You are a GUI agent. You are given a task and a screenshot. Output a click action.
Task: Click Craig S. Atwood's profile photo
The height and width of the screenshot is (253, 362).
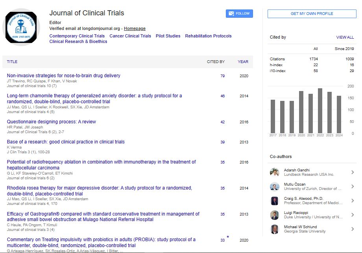point(275,201)
